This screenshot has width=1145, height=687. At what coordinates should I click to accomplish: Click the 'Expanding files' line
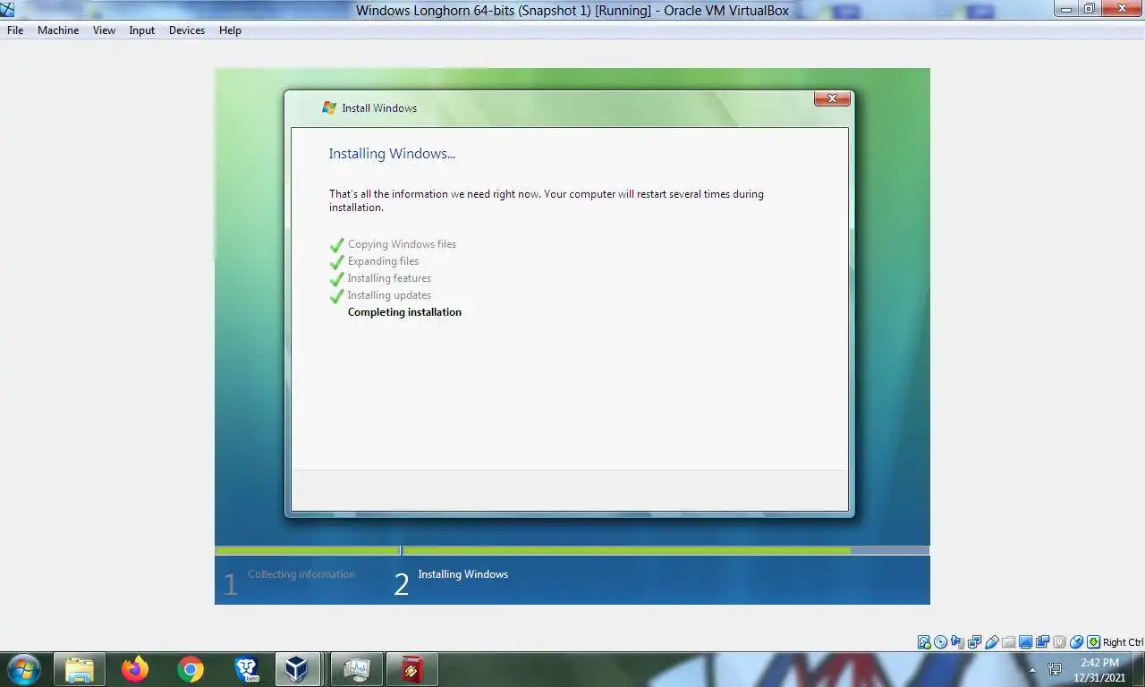pos(383,261)
